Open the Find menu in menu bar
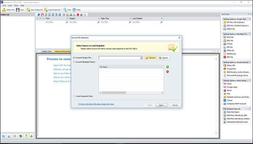Screen dimensions: 253x144 (x=16, y=6)
